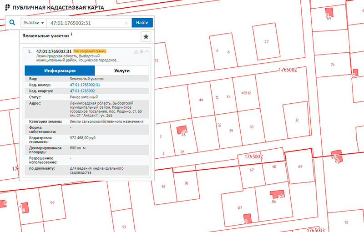Click the magnifier search icon

coord(12,22)
